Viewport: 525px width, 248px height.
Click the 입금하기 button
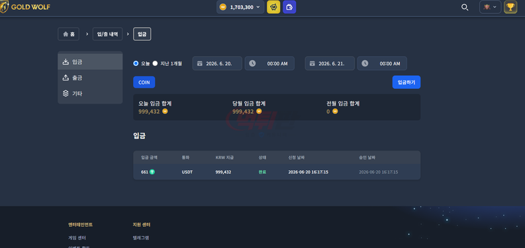(406, 82)
